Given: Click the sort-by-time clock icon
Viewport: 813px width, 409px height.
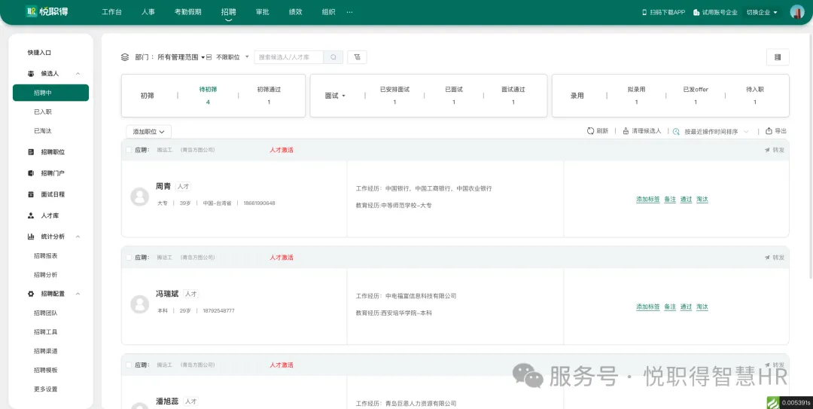Looking at the screenshot, I should (x=676, y=132).
